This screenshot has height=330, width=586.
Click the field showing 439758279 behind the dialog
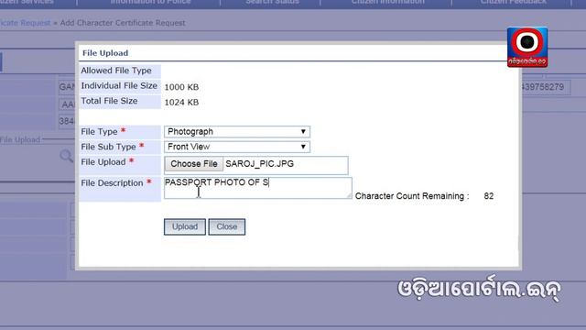click(x=545, y=87)
